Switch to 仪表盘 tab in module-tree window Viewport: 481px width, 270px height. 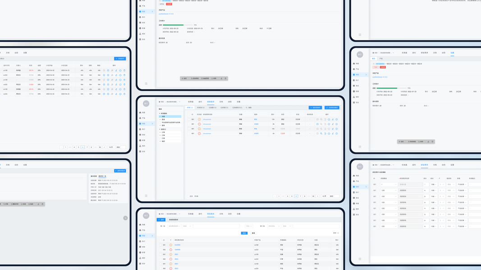(191, 102)
